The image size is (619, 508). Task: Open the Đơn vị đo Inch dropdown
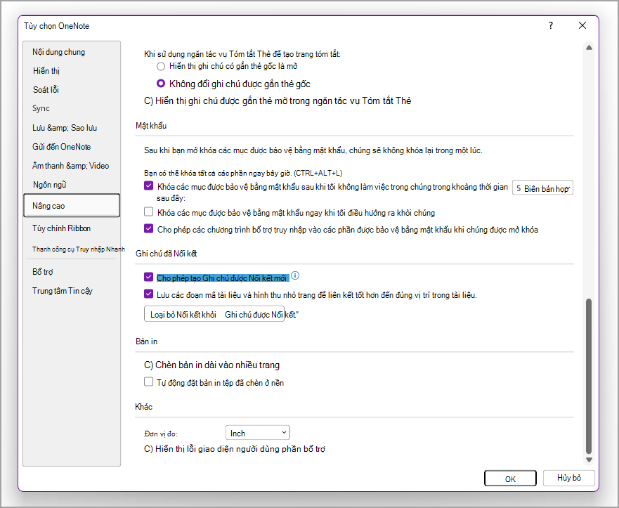[258, 433]
